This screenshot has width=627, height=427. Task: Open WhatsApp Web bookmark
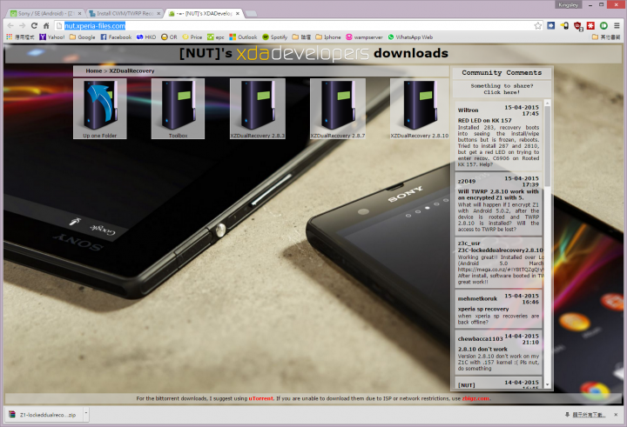point(410,37)
